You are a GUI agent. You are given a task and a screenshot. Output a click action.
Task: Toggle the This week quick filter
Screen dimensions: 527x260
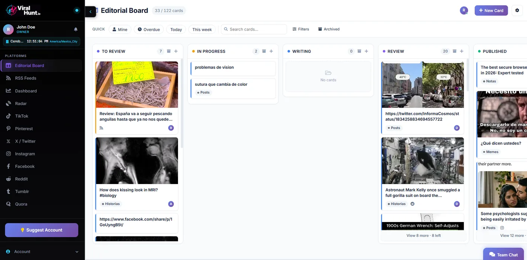(x=202, y=29)
